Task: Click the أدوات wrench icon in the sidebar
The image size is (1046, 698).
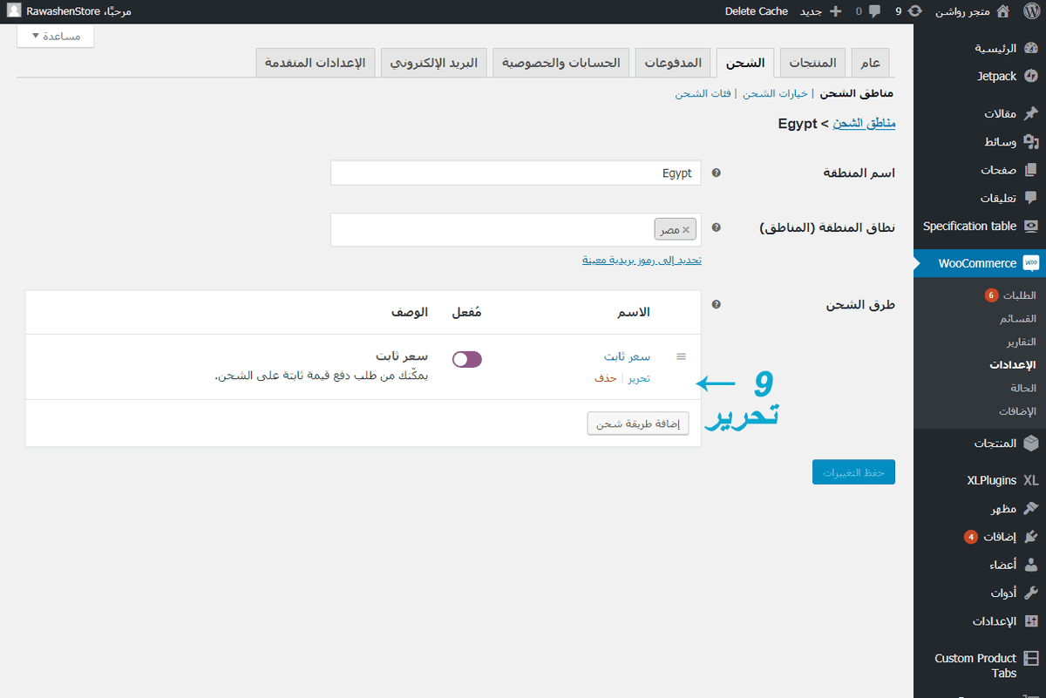Action: (x=1031, y=593)
